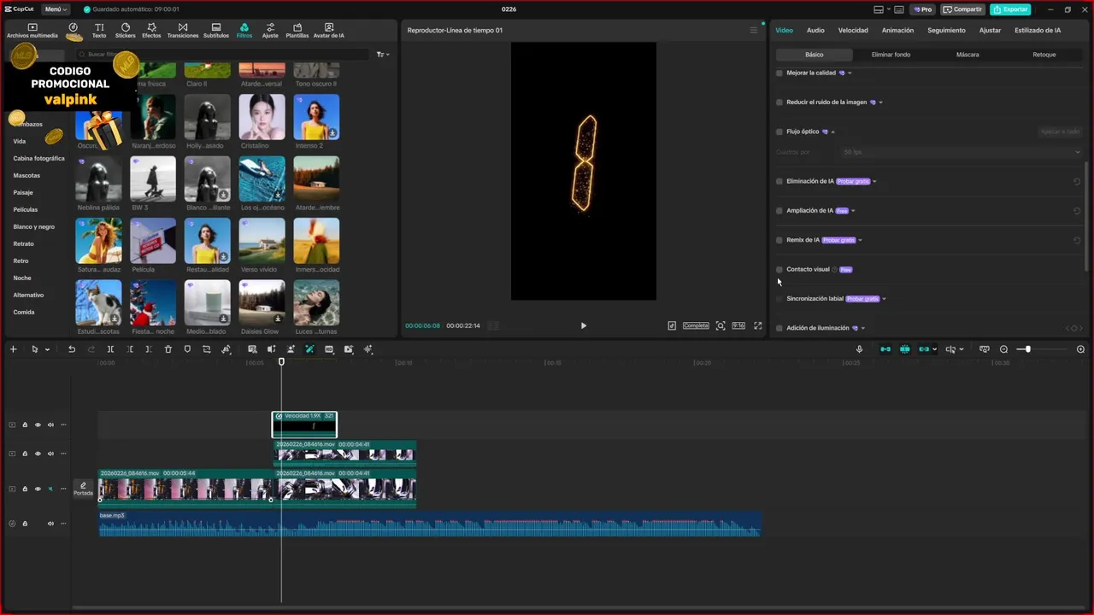
Task: Click the add plus icon in timeline toolbar
Action: click(x=13, y=349)
